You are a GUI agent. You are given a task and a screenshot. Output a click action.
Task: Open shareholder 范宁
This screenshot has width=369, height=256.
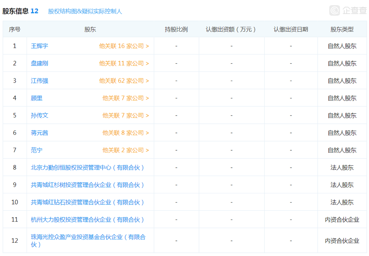[x=37, y=150]
